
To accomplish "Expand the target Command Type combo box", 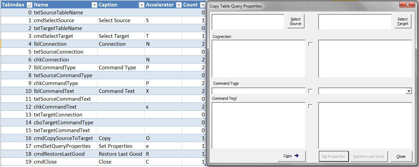I will 409,91.
